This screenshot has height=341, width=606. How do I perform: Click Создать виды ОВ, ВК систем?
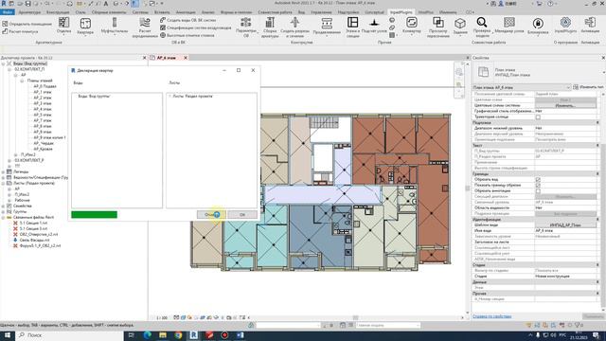tap(187, 20)
